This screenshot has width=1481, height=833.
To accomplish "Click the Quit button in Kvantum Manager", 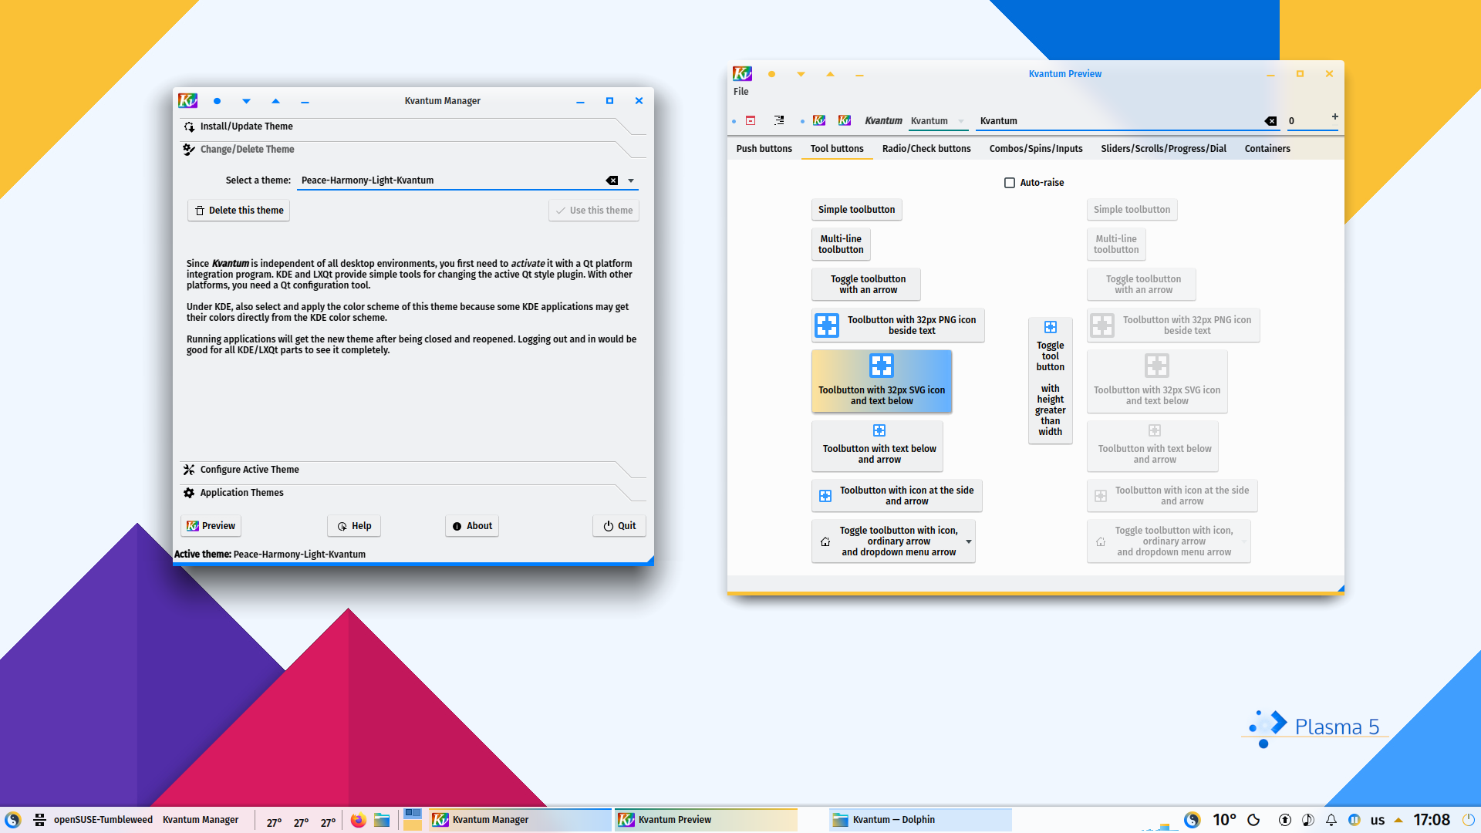I will pos(619,526).
